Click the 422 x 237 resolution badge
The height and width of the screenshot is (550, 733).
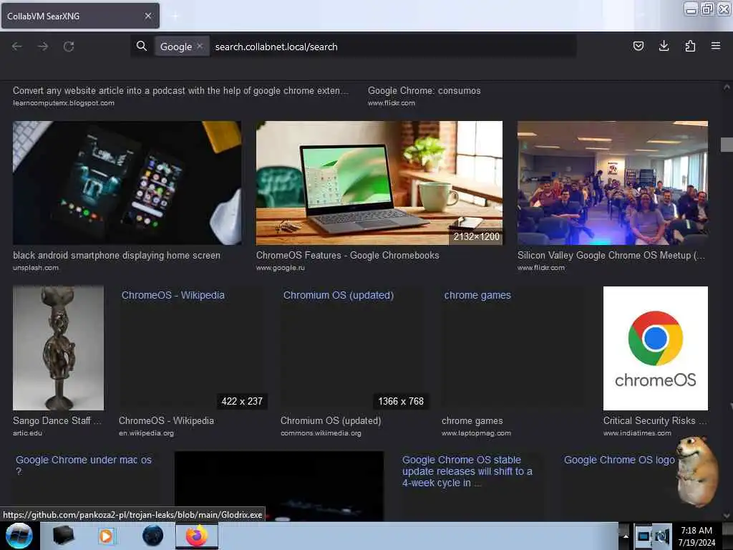pos(242,401)
